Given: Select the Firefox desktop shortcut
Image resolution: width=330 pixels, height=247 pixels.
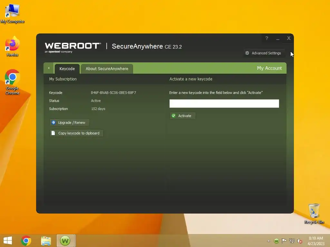Looking at the screenshot, I should coord(13,46).
